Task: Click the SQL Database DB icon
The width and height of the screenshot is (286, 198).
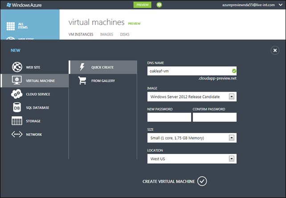Action: tap(17, 107)
